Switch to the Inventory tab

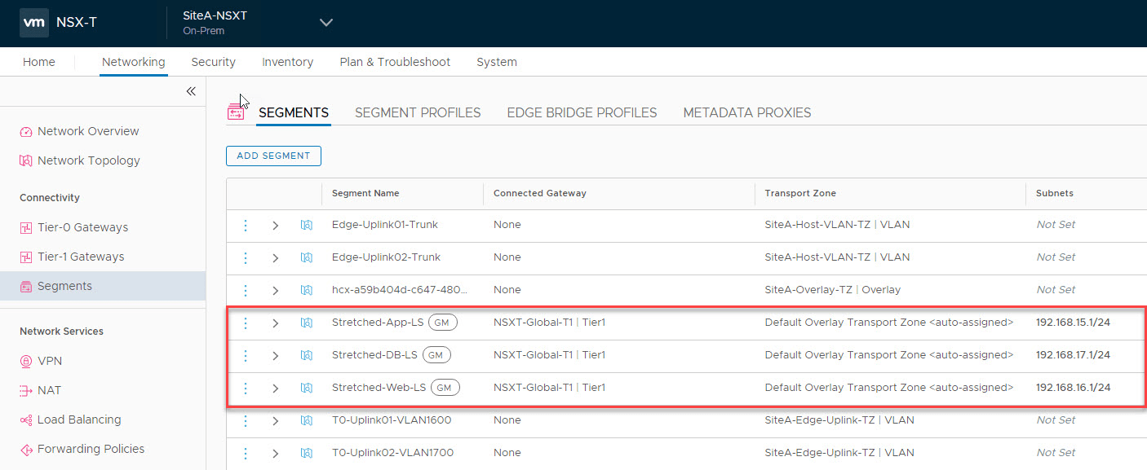point(287,62)
